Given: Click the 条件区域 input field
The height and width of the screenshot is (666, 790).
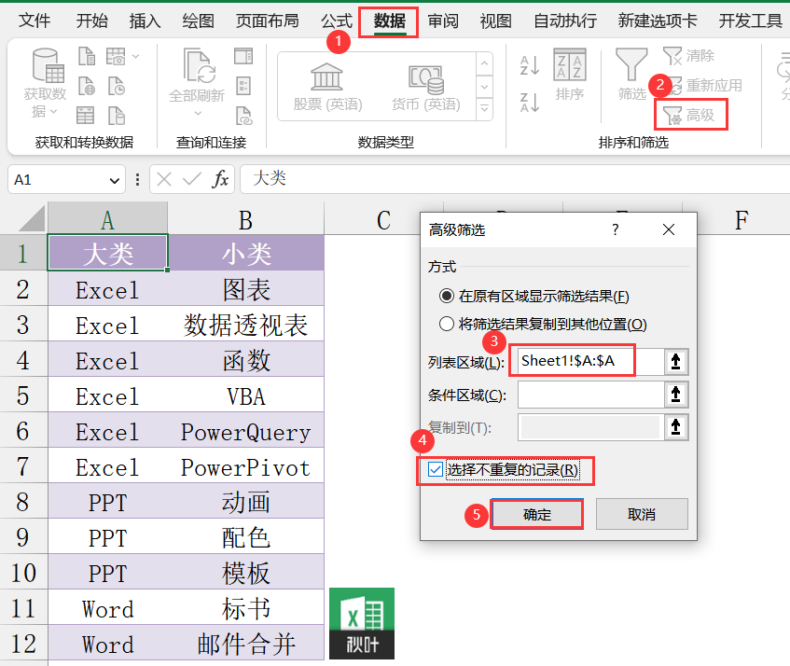Looking at the screenshot, I should pyautogui.click(x=590, y=395).
